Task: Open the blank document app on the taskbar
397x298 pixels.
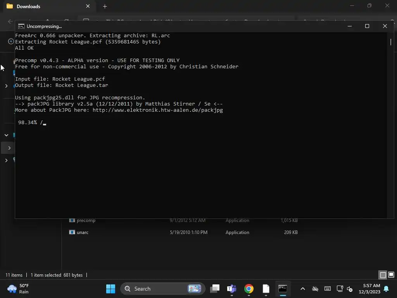Action: click(266, 289)
